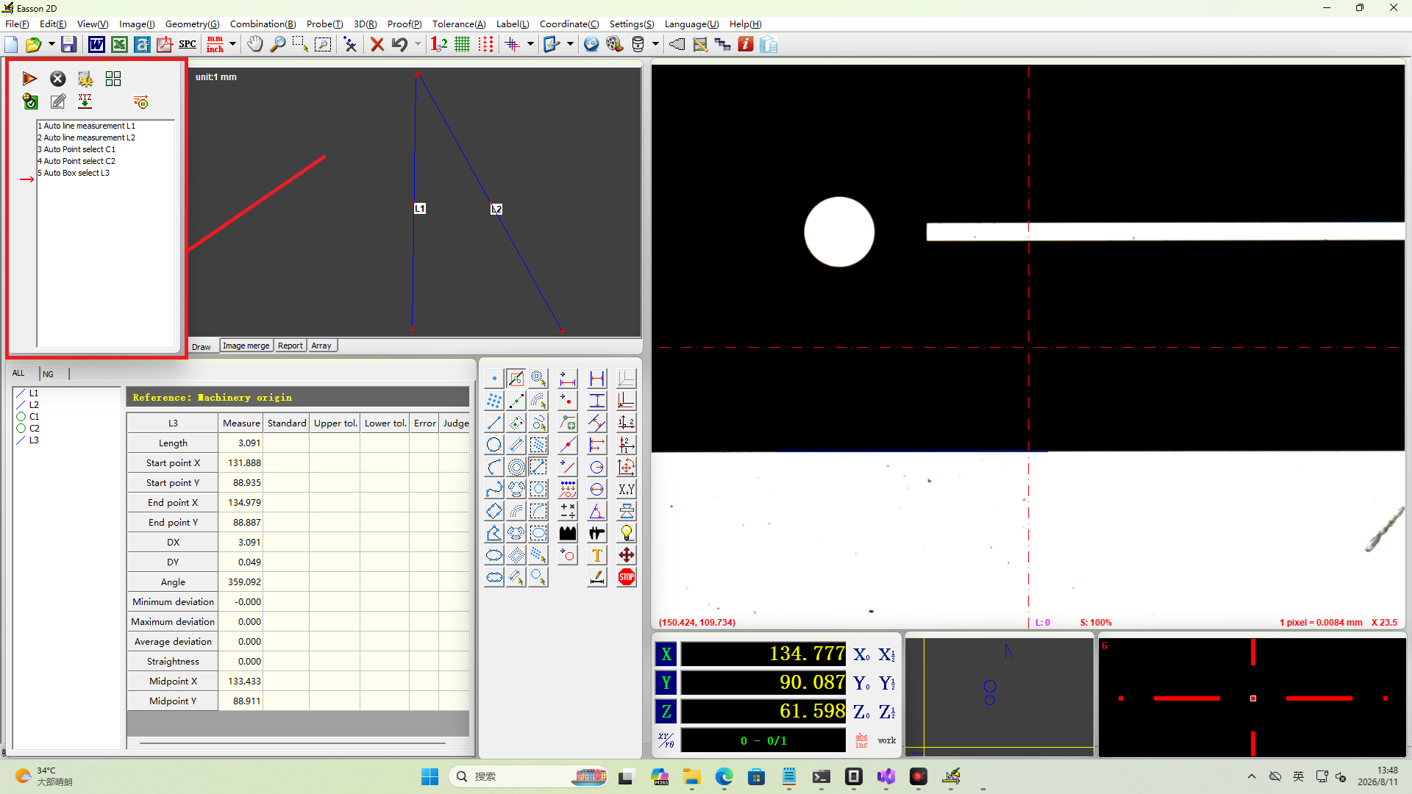Expand the Undo history dropdown arrow
Screen dimensions: 1412x794
[418, 45]
